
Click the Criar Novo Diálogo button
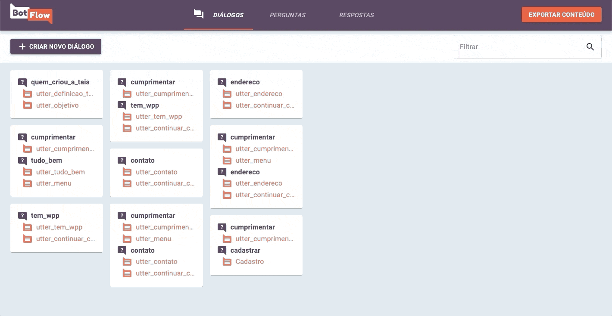click(x=56, y=46)
